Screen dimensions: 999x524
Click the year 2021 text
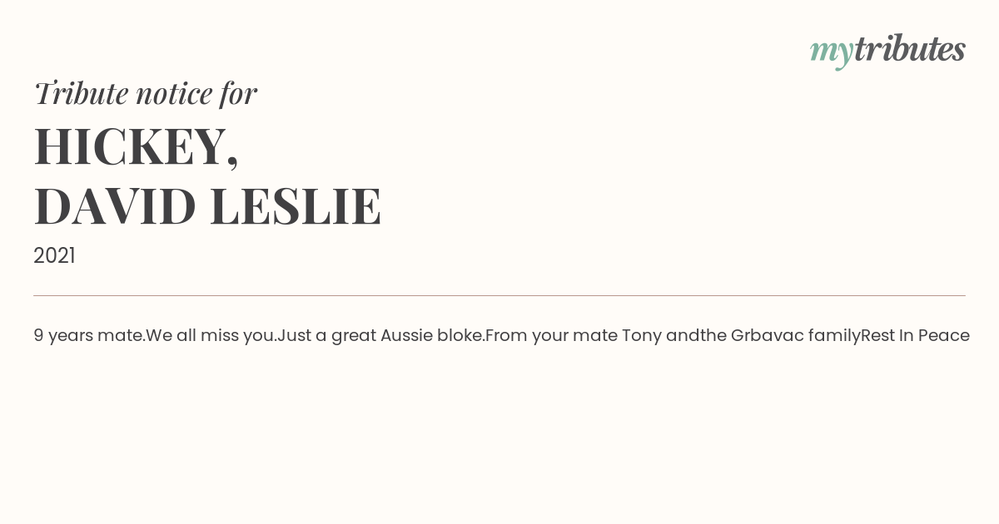[x=54, y=256]
